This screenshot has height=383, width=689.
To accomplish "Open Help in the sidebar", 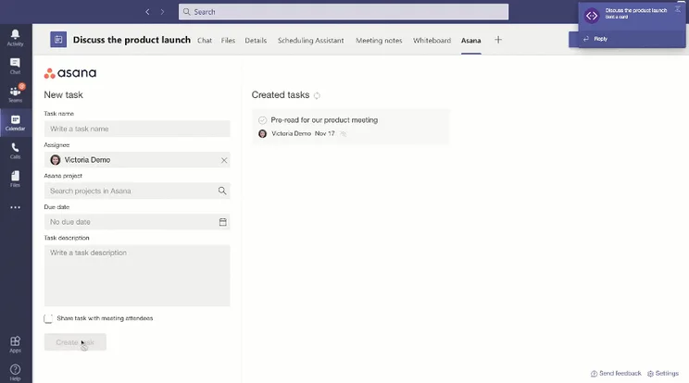I will tap(16, 373).
